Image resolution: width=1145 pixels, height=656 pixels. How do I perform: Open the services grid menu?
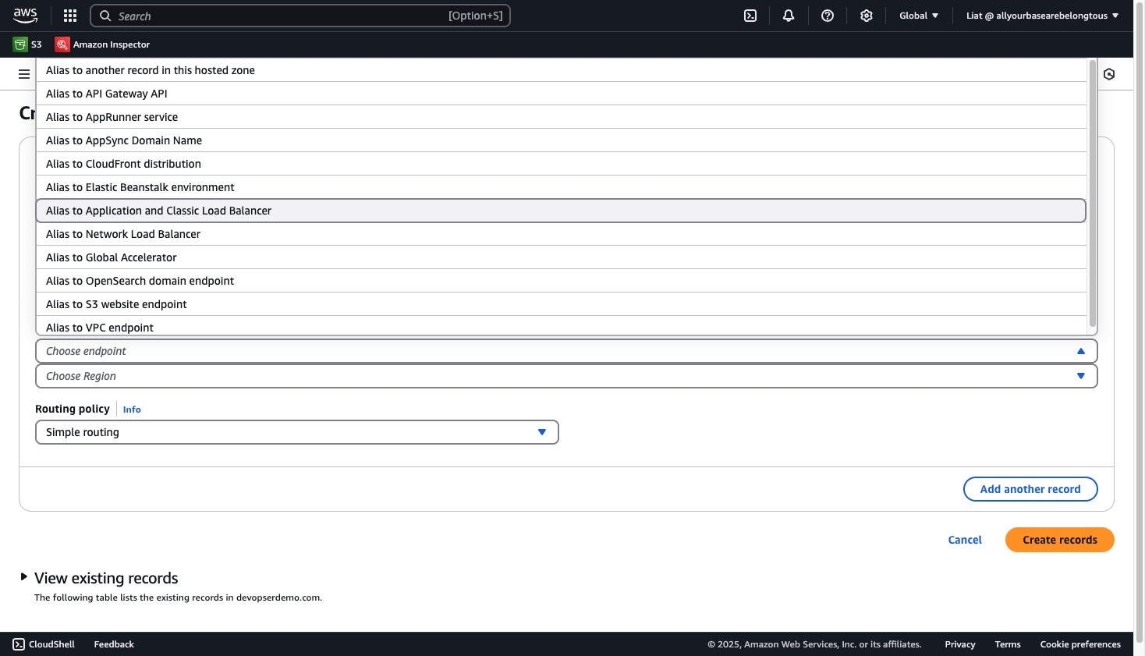click(x=70, y=16)
